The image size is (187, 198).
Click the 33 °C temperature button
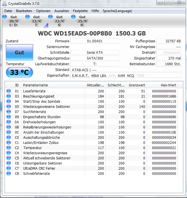pyautogui.click(x=19, y=72)
